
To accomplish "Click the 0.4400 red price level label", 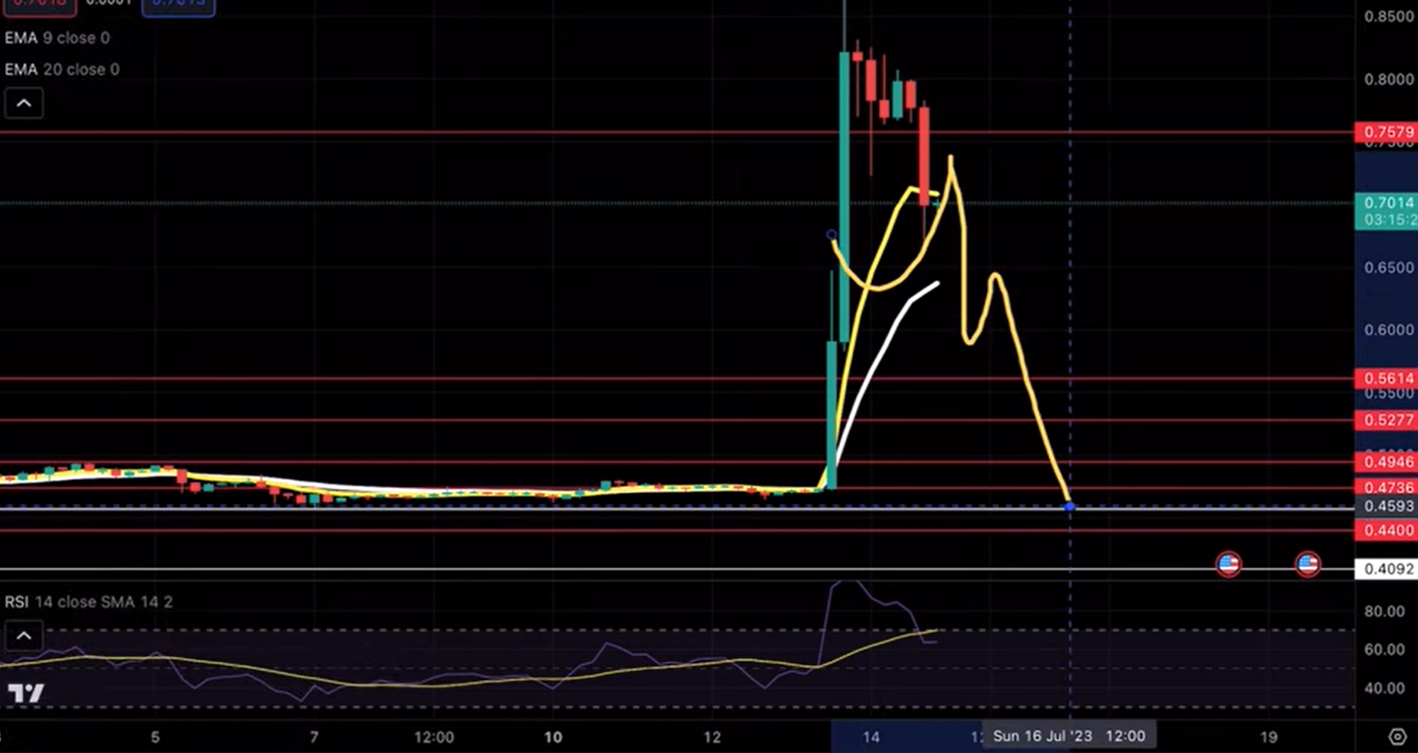I will pos(1386,530).
